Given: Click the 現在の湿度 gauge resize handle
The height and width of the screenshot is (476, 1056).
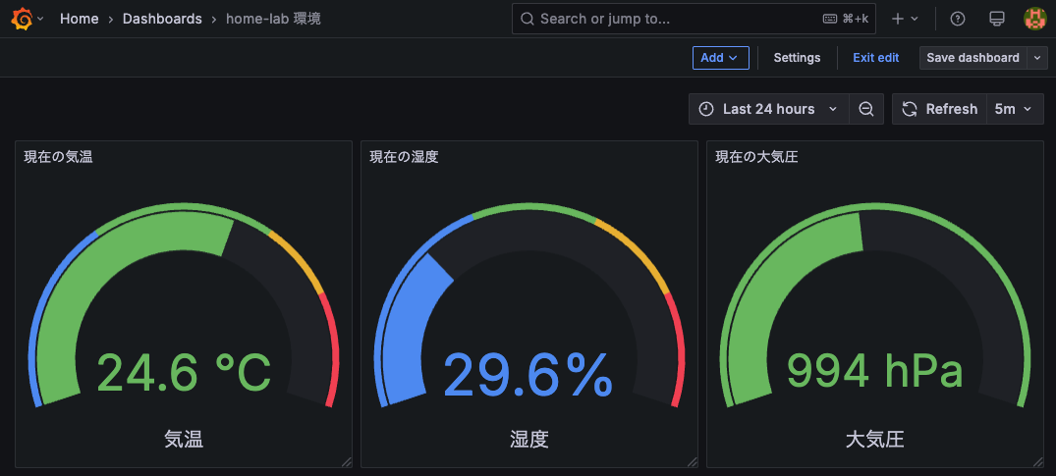Looking at the screenshot, I should [x=692, y=461].
